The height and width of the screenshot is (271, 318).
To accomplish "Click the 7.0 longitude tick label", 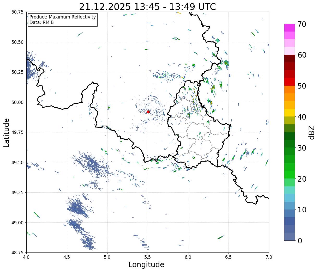I will (269, 257).
